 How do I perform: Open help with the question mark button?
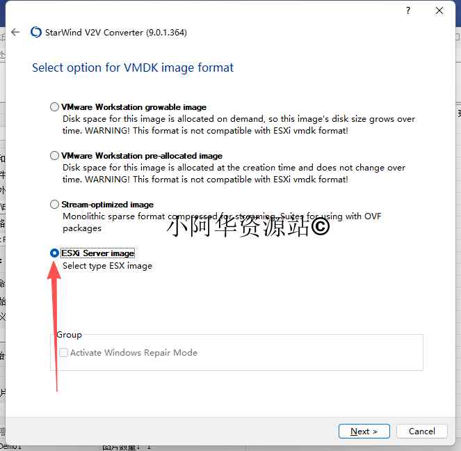point(407,11)
